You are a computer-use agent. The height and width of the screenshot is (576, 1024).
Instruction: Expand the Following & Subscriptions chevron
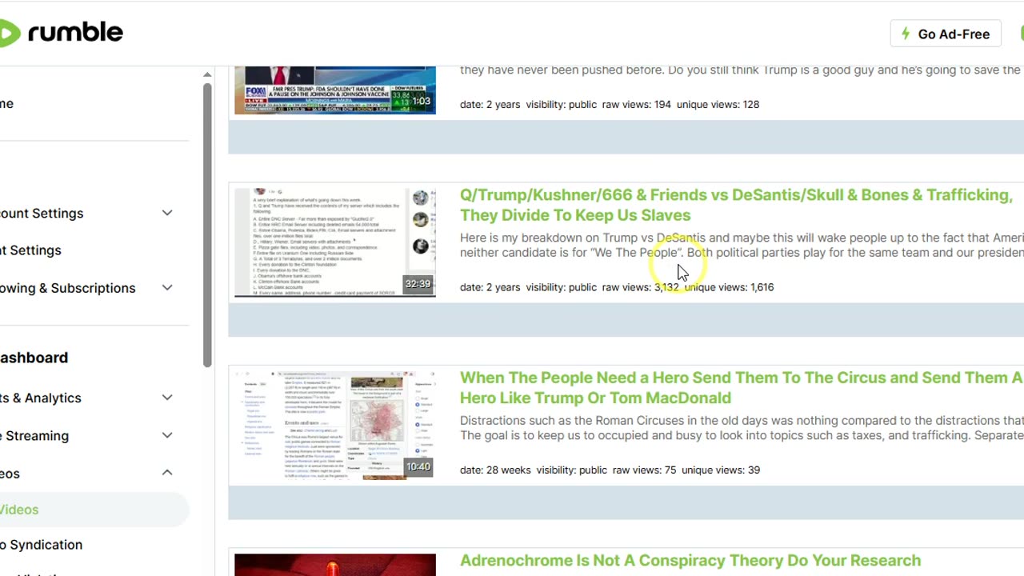point(167,287)
